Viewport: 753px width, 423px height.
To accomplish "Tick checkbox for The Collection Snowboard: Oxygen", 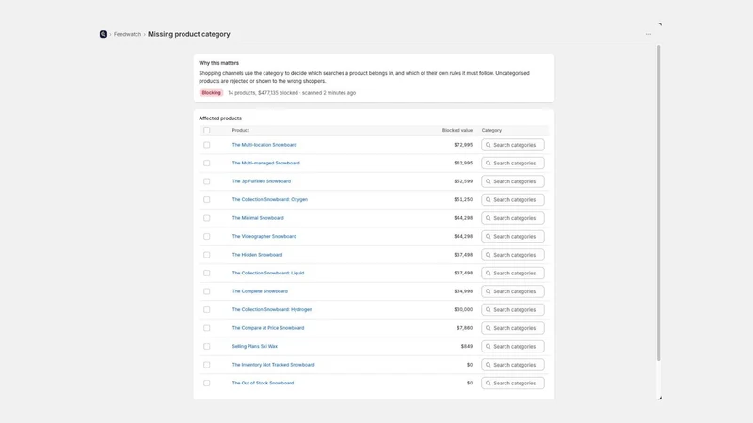I will click(206, 199).
